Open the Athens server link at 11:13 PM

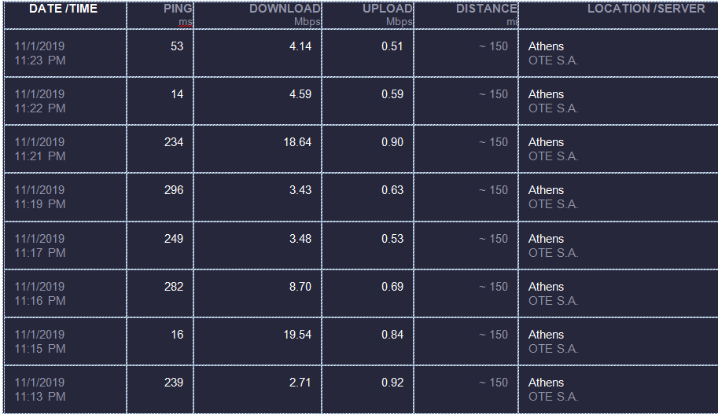(546, 383)
